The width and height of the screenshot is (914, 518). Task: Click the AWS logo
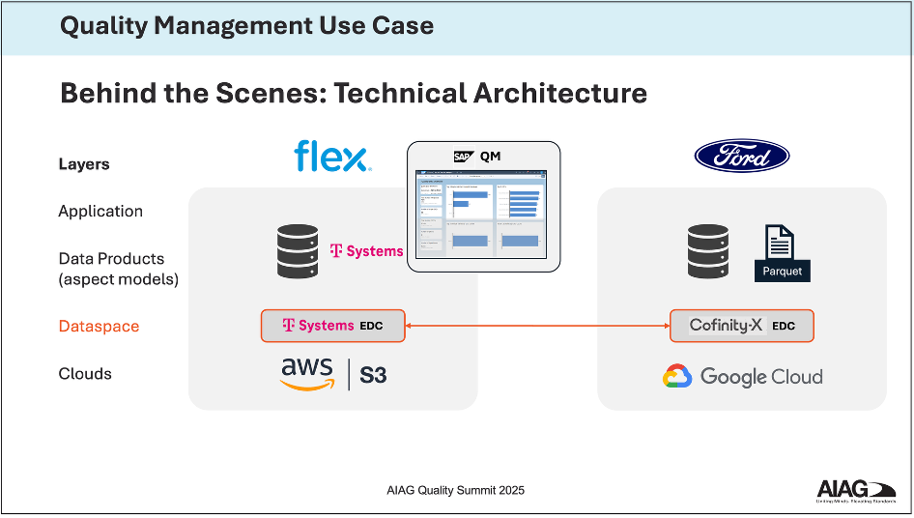pos(306,374)
